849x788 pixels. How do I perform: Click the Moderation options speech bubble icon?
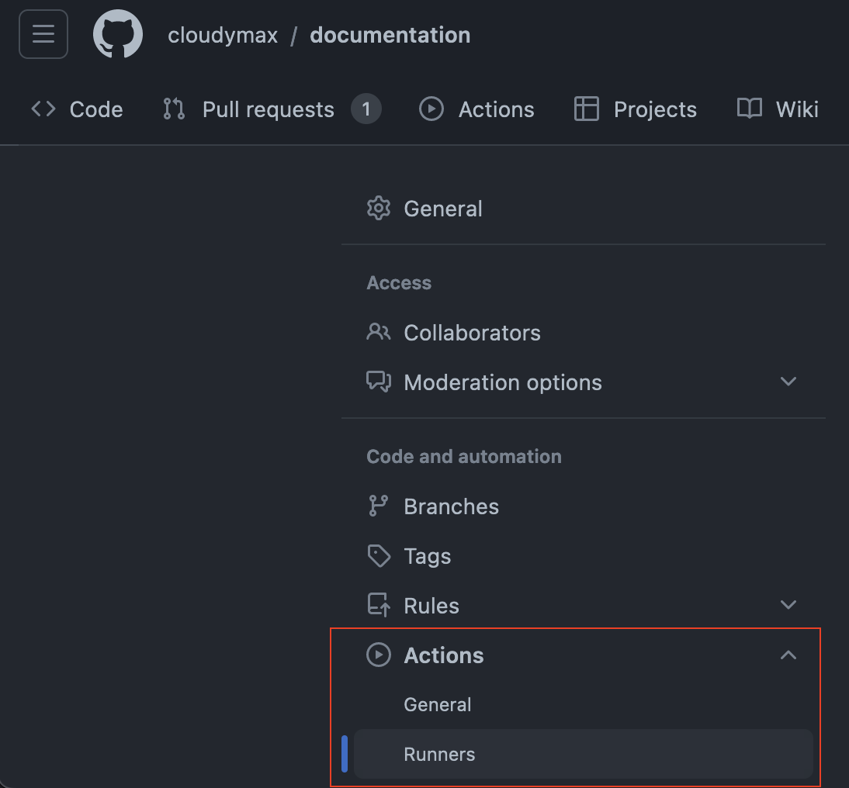click(378, 382)
